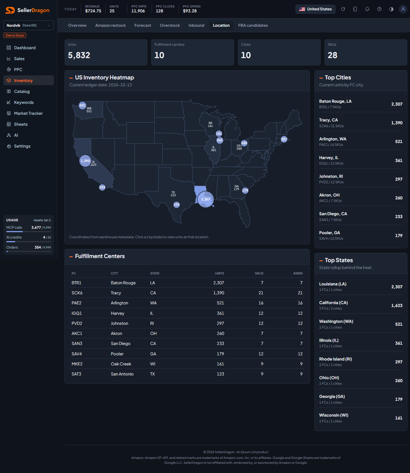Select Johnston, RI in Top Cities
The width and height of the screenshot is (410, 473).
coord(361,179)
